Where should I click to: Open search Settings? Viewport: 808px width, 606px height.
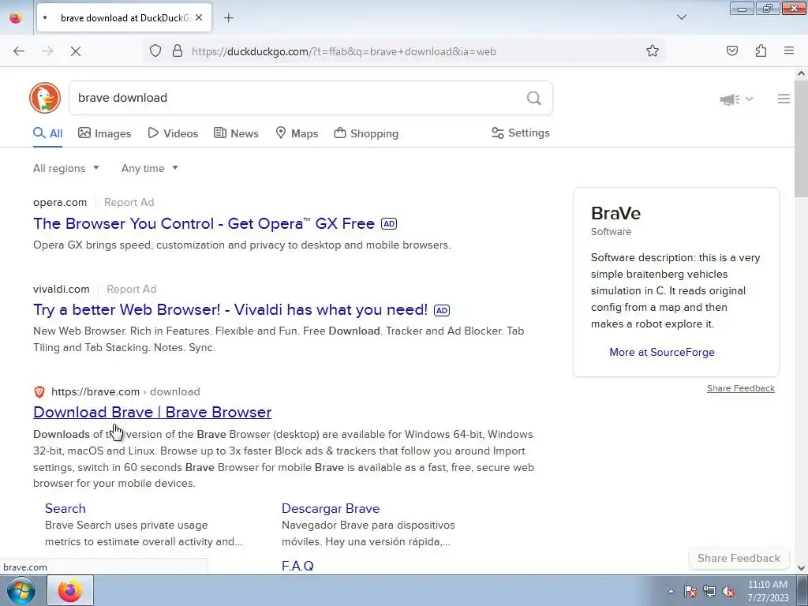point(521,133)
